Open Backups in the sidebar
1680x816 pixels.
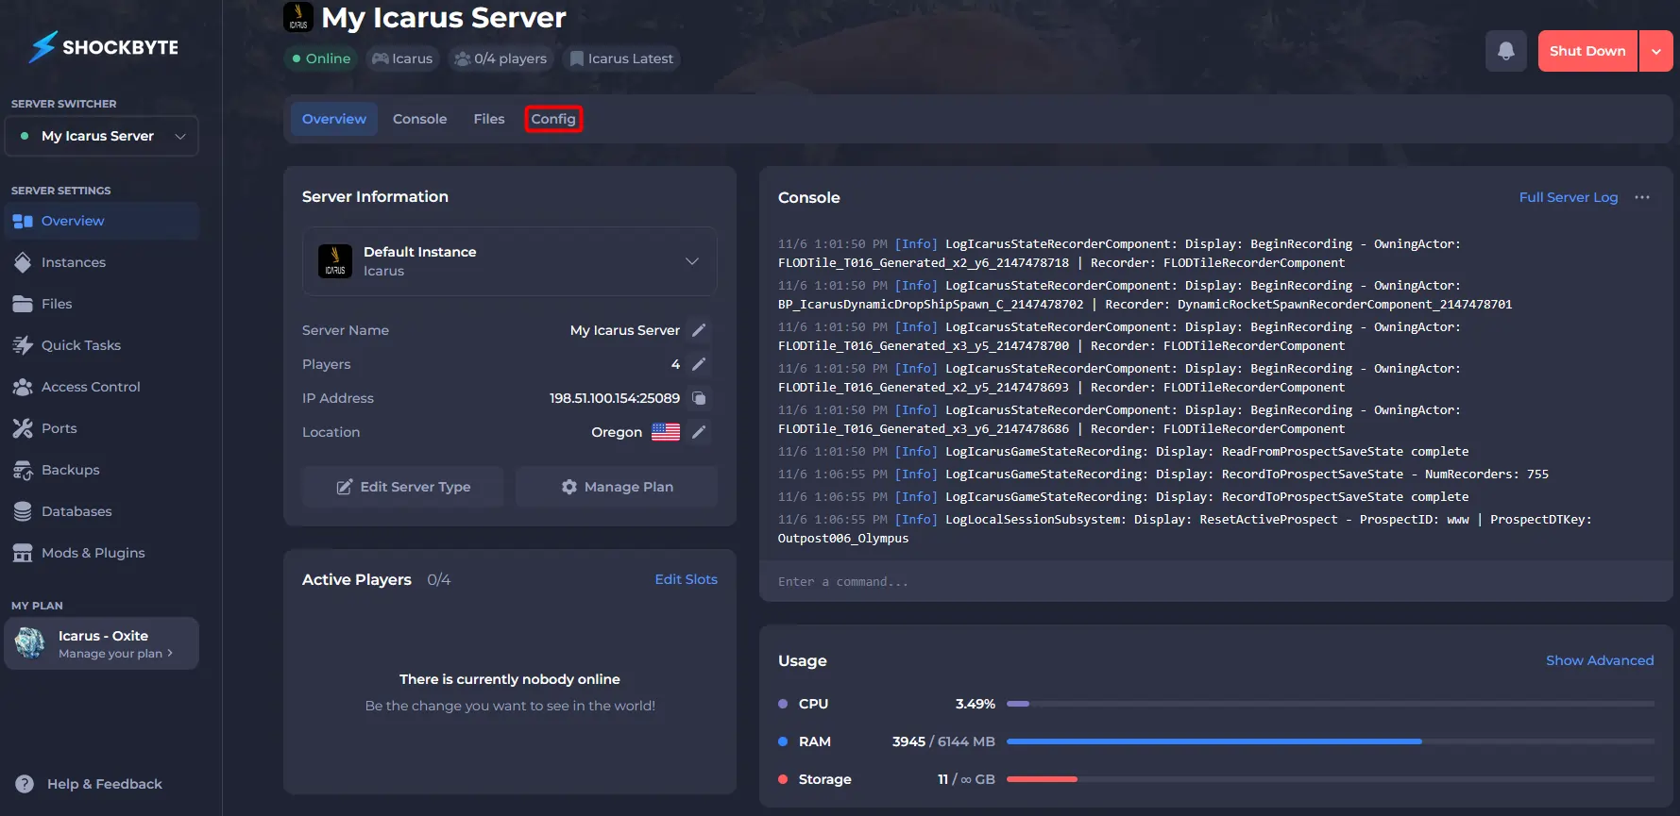pyautogui.click(x=70, y=470)
